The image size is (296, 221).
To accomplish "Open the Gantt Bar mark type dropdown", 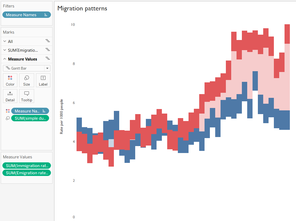I will click(47, 68).
